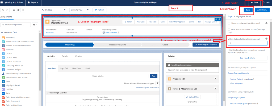Screen dimensions: 272x106
Task: Click info icon beside Visible Action Buttons
Action: 266,39
